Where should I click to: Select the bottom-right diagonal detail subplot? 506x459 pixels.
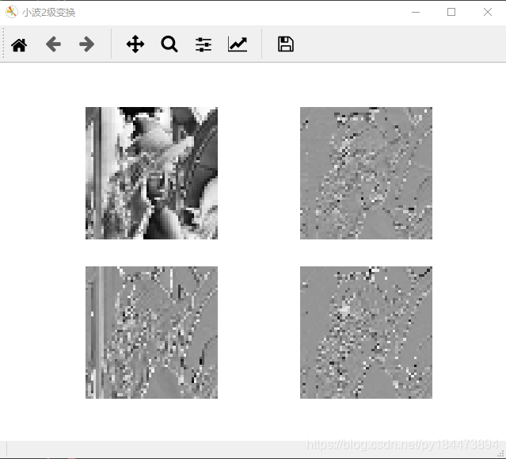(366, 332)
